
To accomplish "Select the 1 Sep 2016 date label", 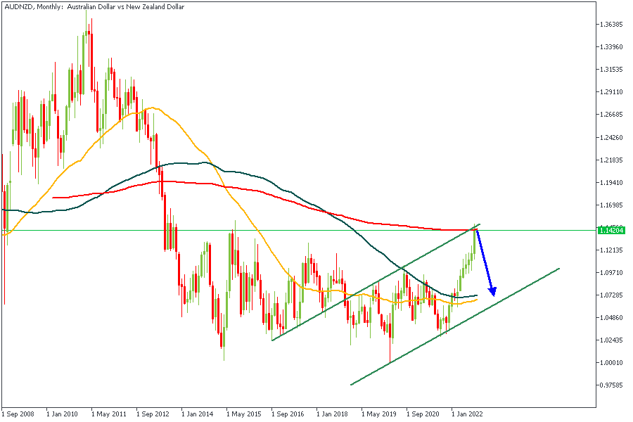I will coord(289,415).
